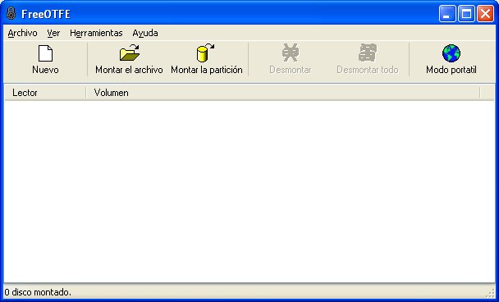Click the greyed Desmontar icon
This screenshot has width=499, height=302.
point(291,53)
